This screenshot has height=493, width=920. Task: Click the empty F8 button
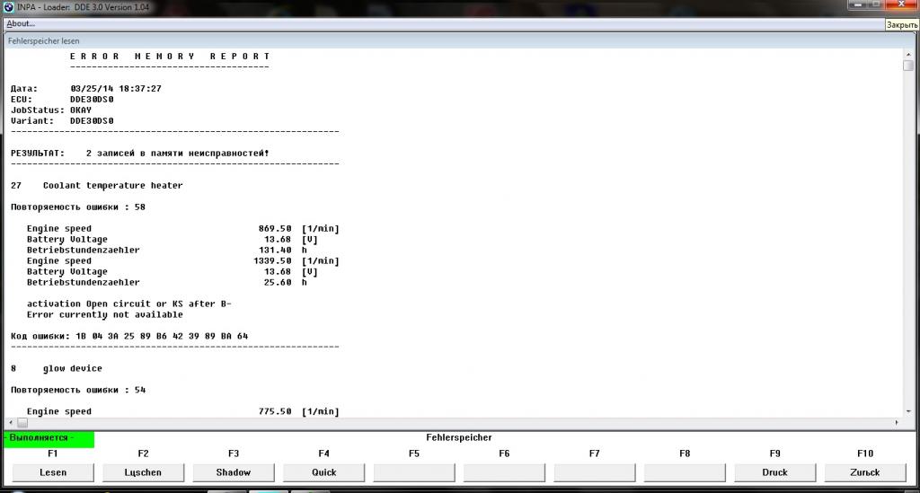[685, 472]
